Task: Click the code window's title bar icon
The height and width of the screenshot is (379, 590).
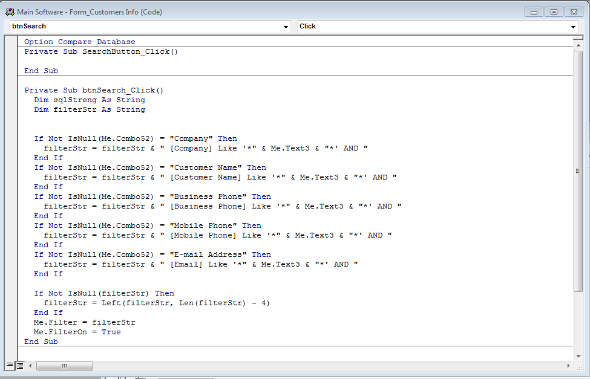Action: (x=10, y=11)
